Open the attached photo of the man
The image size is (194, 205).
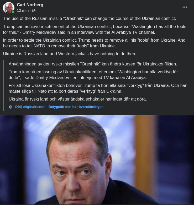coord(97,160)
